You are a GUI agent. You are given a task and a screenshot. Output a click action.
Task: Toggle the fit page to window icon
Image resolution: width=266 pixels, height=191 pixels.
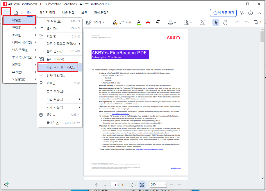coord(142,185)
